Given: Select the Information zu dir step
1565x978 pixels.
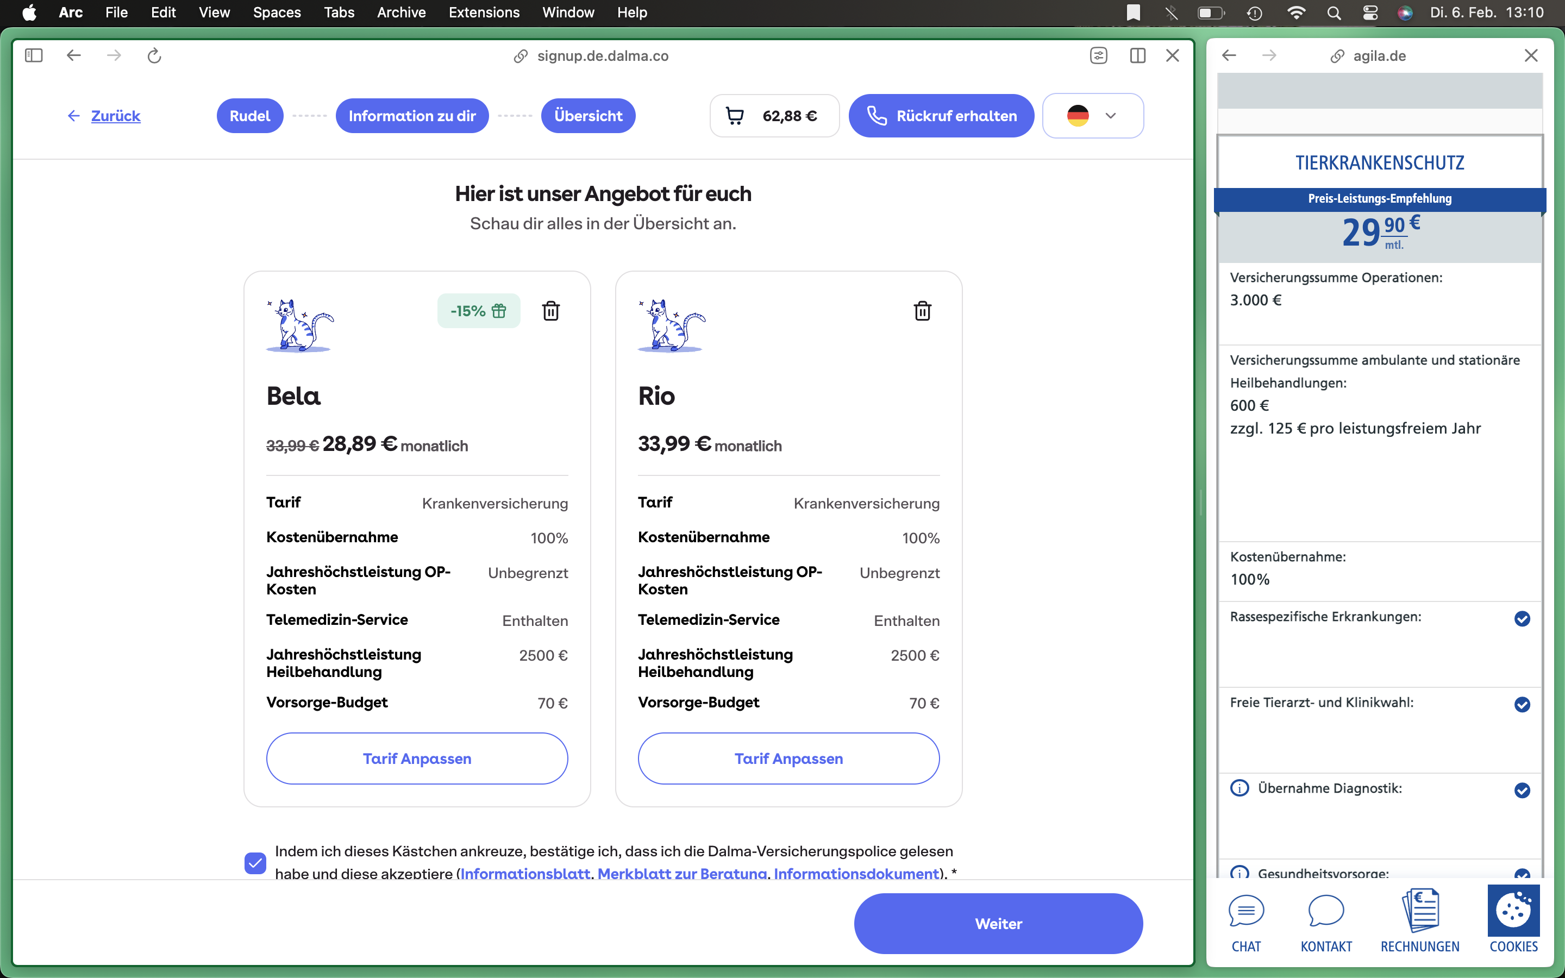Looking at the screenshot, I should click(x=412, y=116).
